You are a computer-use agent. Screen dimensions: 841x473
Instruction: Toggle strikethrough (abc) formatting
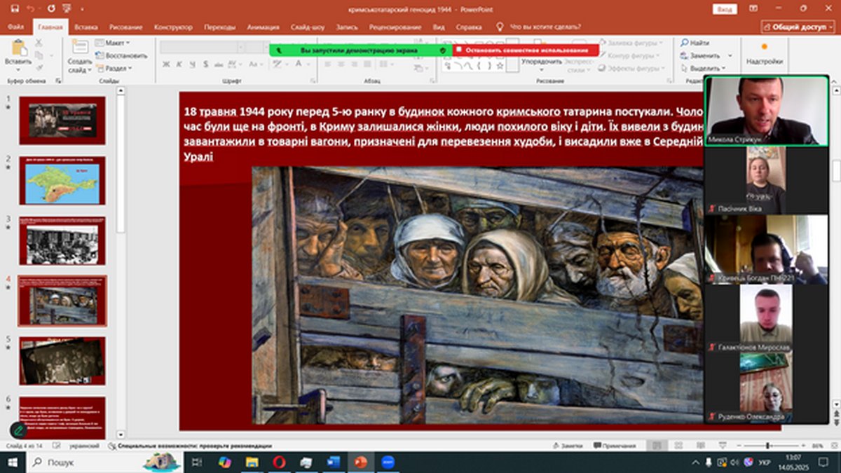point(219,64)
